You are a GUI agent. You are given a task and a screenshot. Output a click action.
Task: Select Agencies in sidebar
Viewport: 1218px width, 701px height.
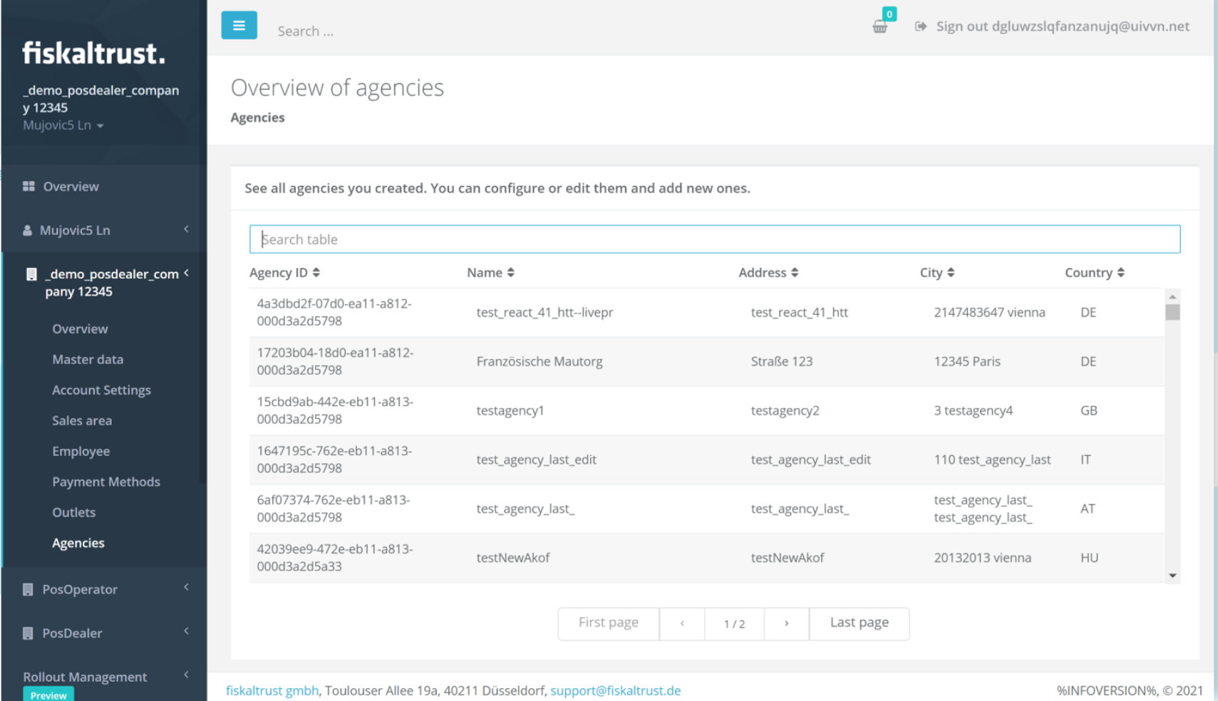pos(78,544)
